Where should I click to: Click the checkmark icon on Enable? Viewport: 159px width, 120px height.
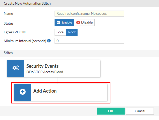click(58, 22)
